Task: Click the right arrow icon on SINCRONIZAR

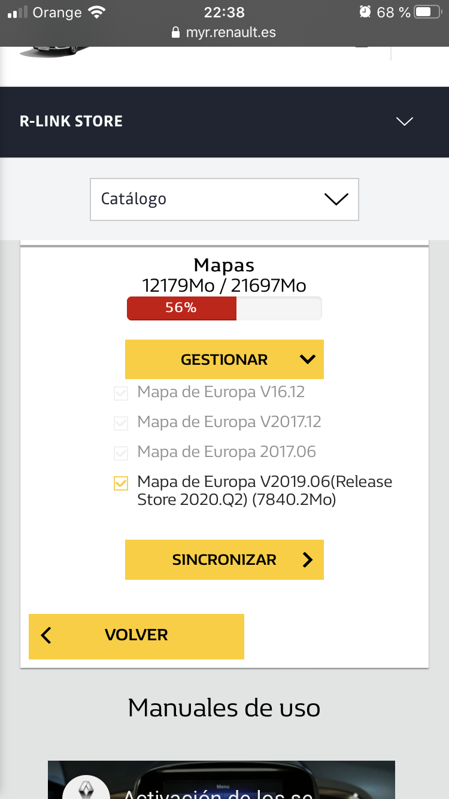Action: 308,559
